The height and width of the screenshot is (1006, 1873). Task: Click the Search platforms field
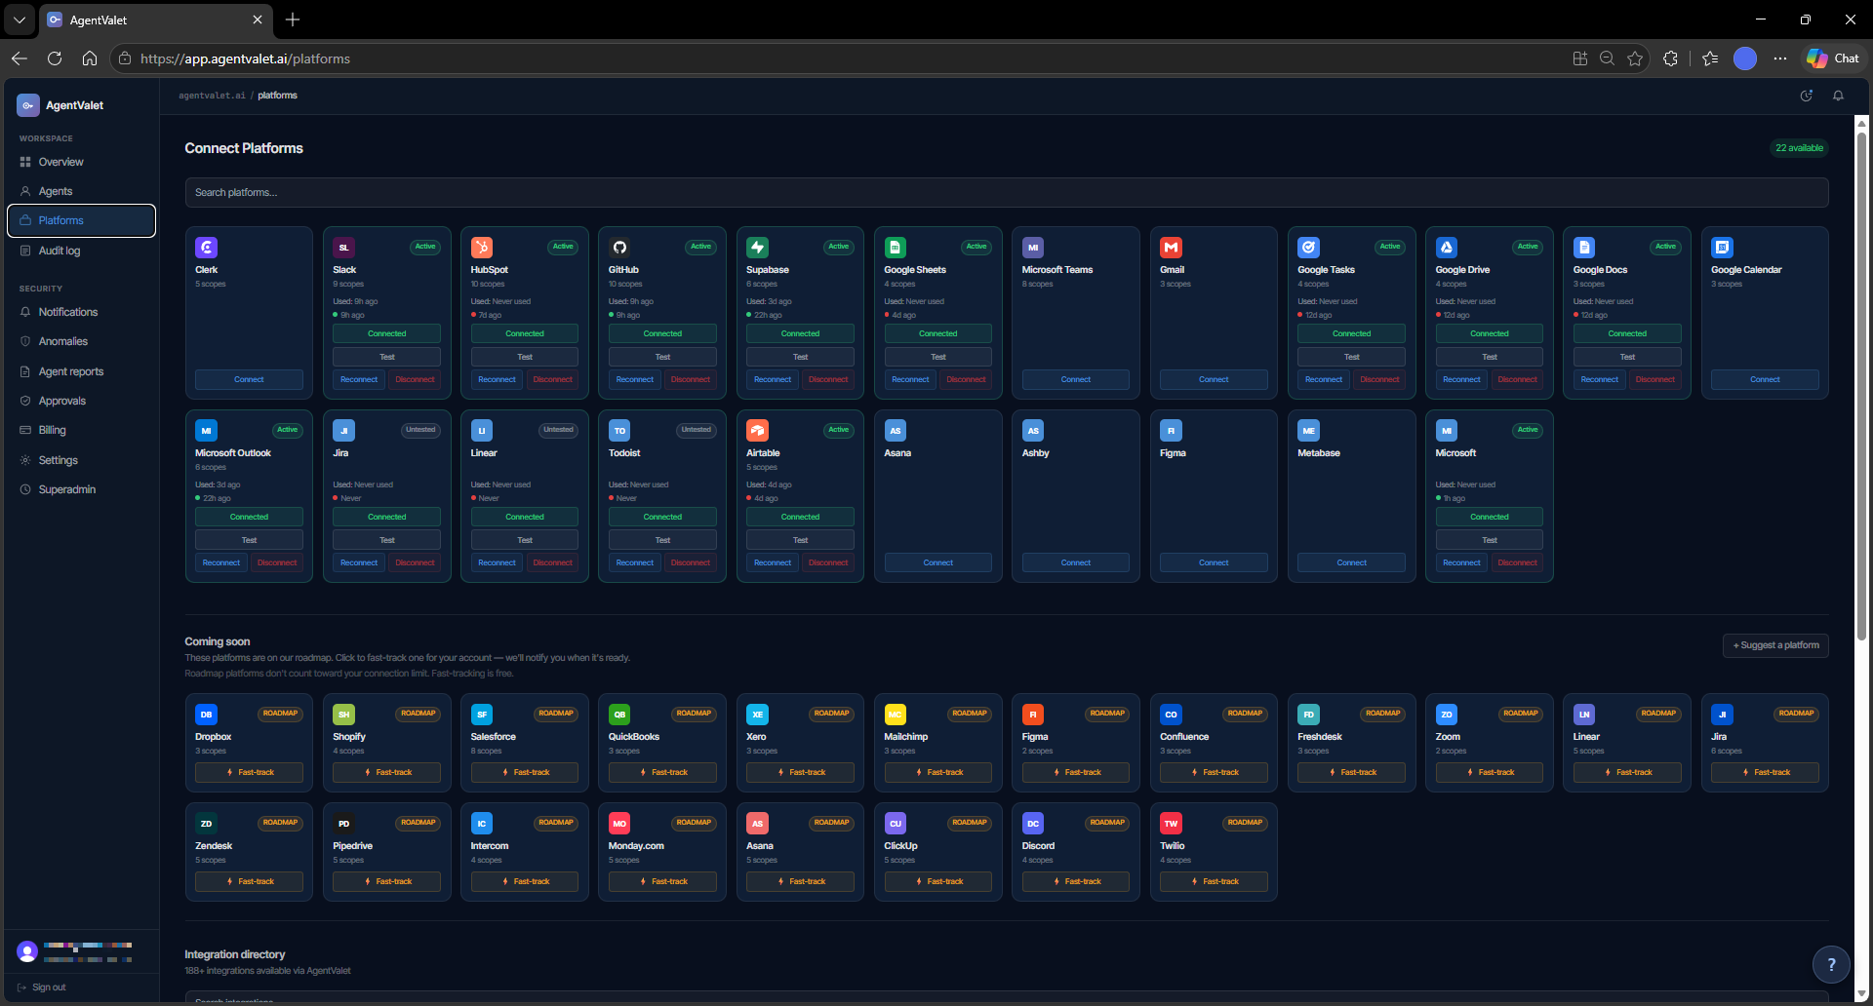(1007, 192)
